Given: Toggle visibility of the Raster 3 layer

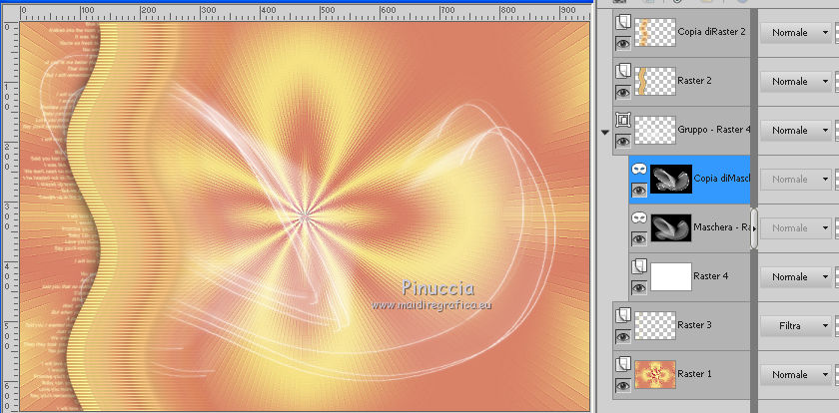Looking at the screenshot, I should [623, 337].
